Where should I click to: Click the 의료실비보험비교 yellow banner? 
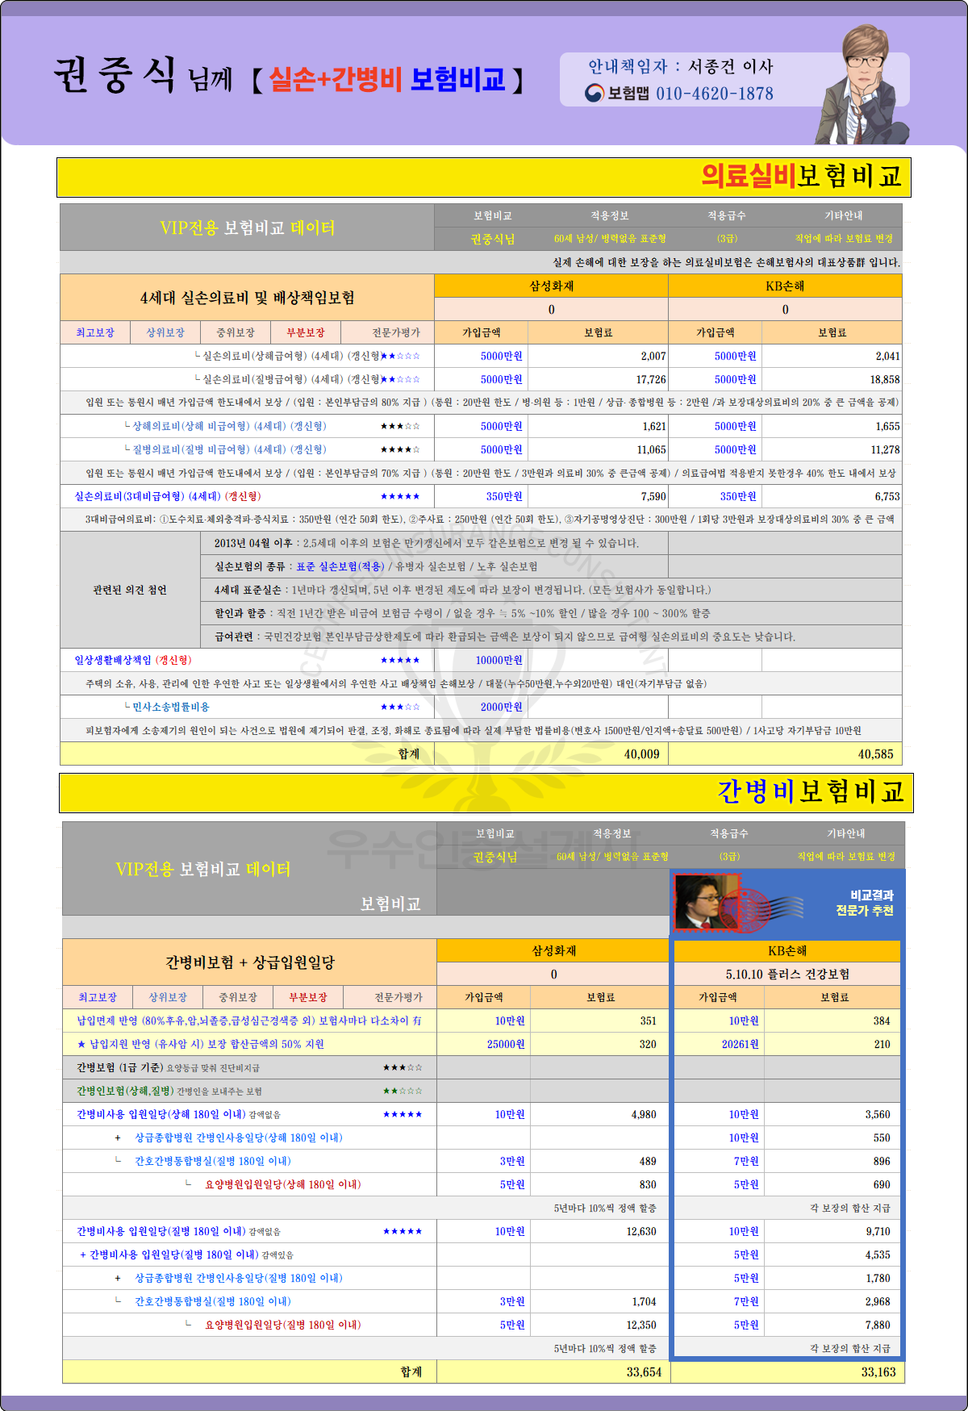(x=484, y=177)
